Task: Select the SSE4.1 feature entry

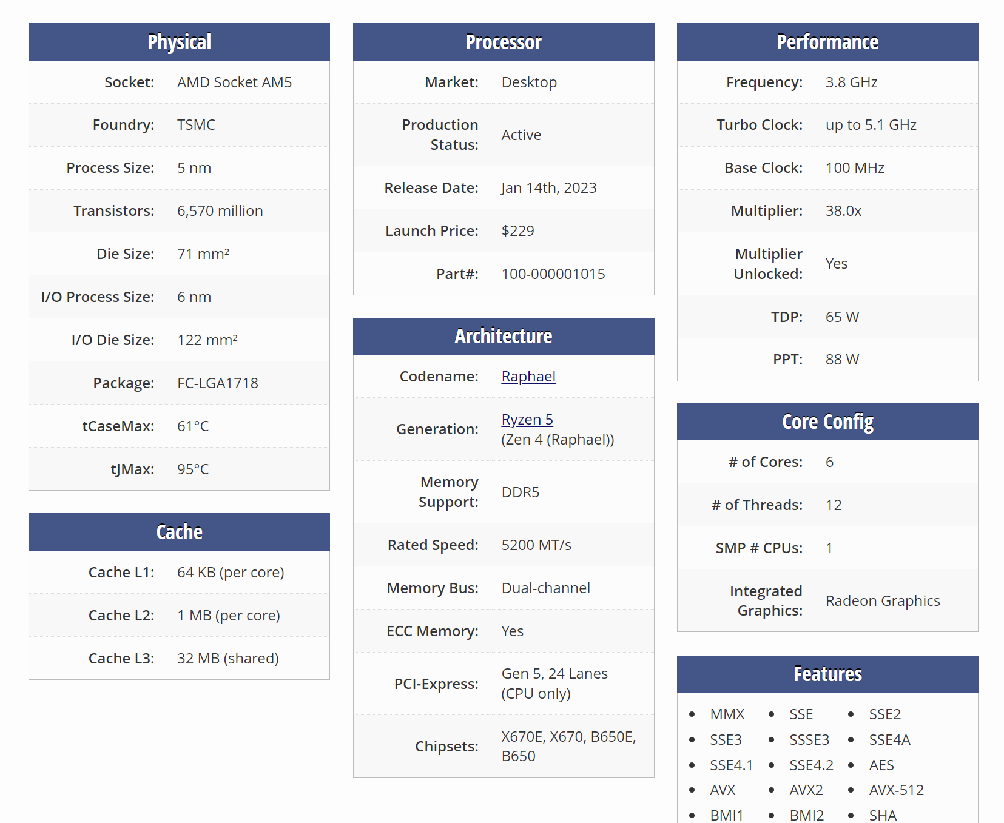Action: point(731,765)
